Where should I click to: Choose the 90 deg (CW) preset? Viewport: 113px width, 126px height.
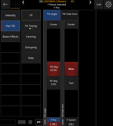53,83
